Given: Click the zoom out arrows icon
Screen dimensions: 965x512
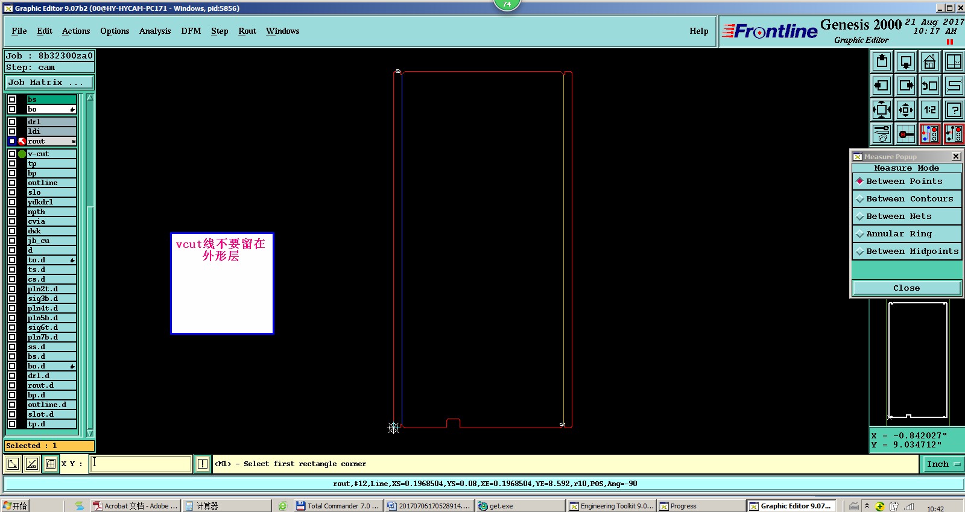Looking at the screenshot, I should click(x=906, y=110).
